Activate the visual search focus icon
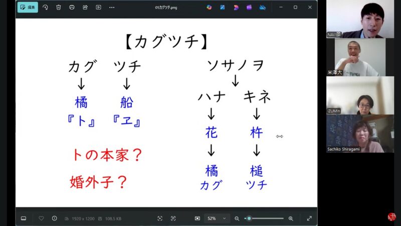The width and height of the screenshot is (401, 226). click(160, 218)
